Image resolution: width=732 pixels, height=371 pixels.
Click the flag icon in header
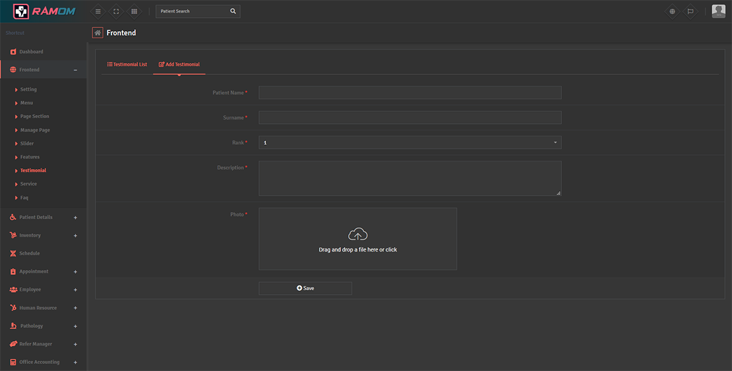690,11
